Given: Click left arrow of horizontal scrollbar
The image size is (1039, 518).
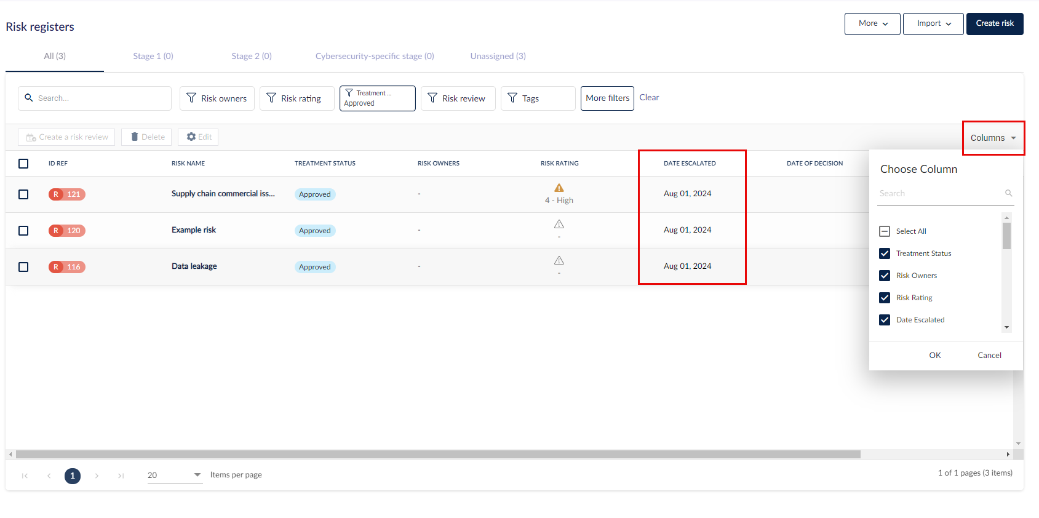Looking at the screenshot, I should coord(10,455).
